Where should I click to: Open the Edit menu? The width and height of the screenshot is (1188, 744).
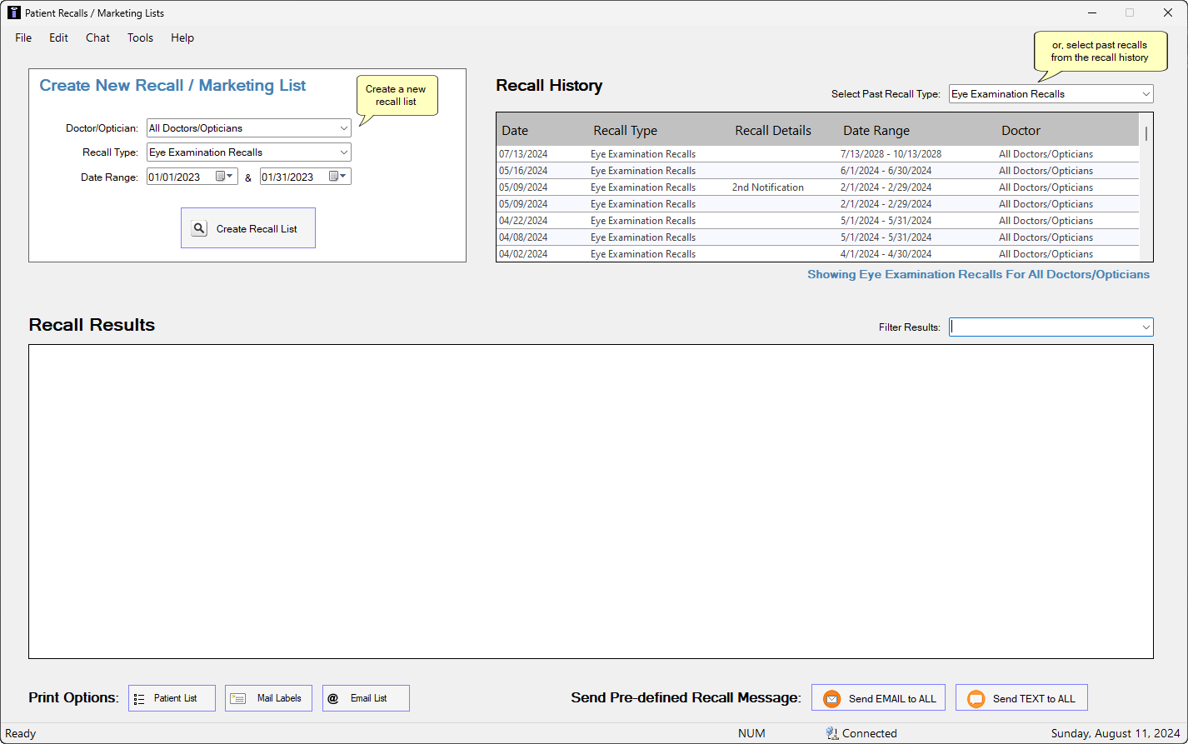[x=58, y=37]
